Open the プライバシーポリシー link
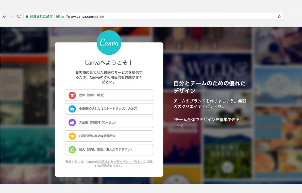This screenshot has height=193, width=302. pyautogui.click(x=128, y=162)
